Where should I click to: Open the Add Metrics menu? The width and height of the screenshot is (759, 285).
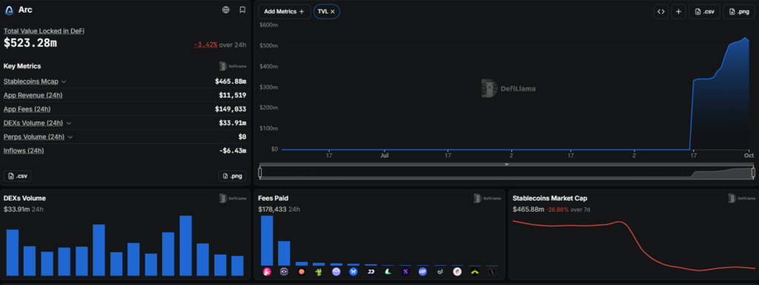coord(284,12)
